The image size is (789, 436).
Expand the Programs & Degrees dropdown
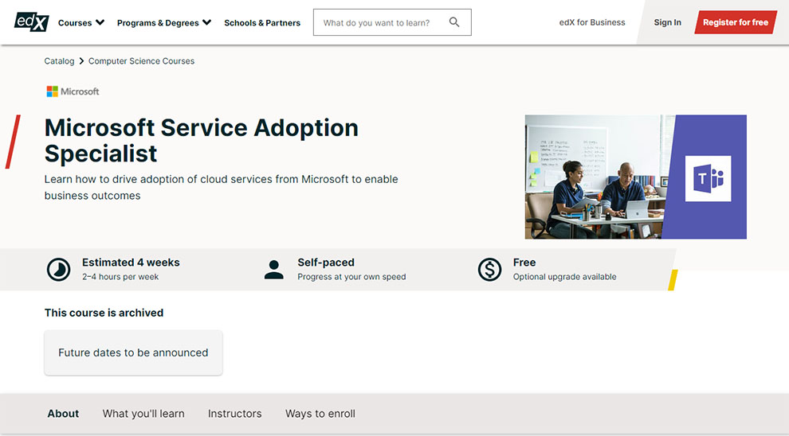coord(164,22)
